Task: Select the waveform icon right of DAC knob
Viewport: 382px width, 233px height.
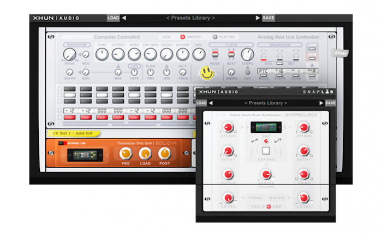Action: (x=278, y=140)
